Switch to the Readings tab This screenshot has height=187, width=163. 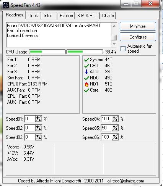[15, 15]
